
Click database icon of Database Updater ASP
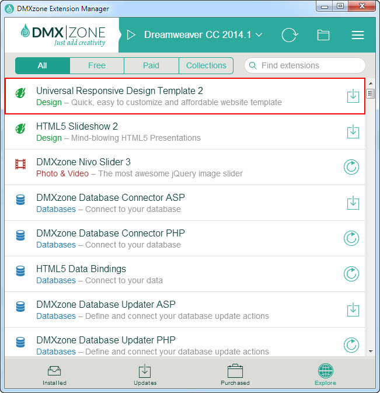point(20,307)
